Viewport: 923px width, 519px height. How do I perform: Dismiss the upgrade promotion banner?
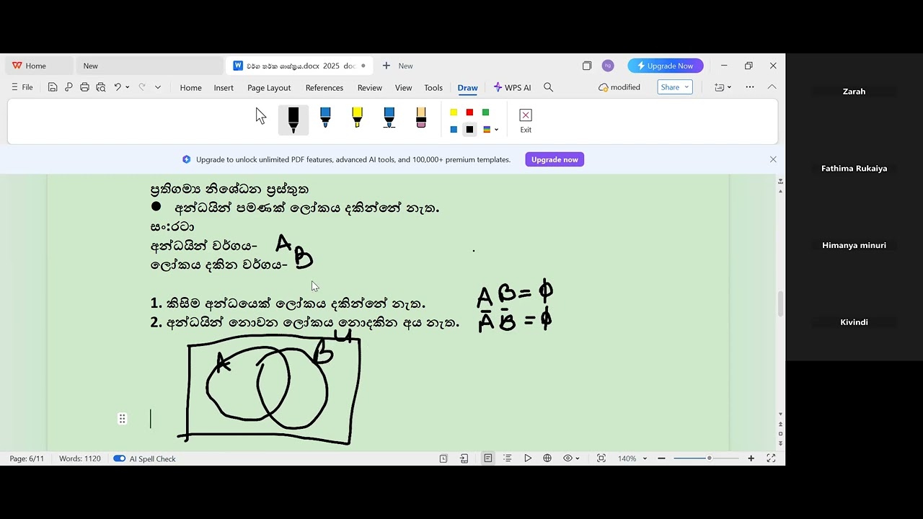(x=773, y=159)
